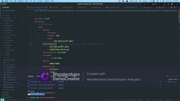Collapse the laravel-app folder
This screenshot has height=101, width=180.
pos(9,20)
